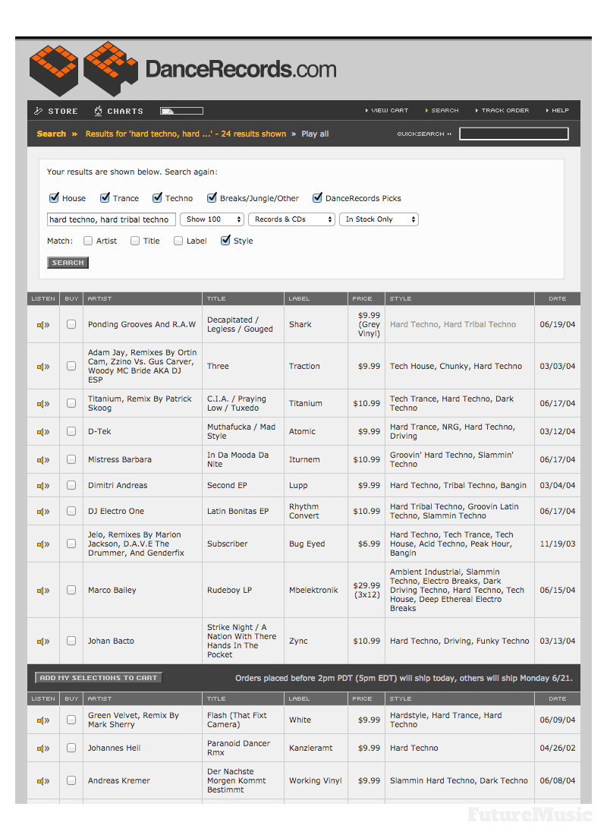Image resolution: width=607 pixels, height=835 pixels.
Task: Tick buy checkbox for D-Tek
Action: 71,431
